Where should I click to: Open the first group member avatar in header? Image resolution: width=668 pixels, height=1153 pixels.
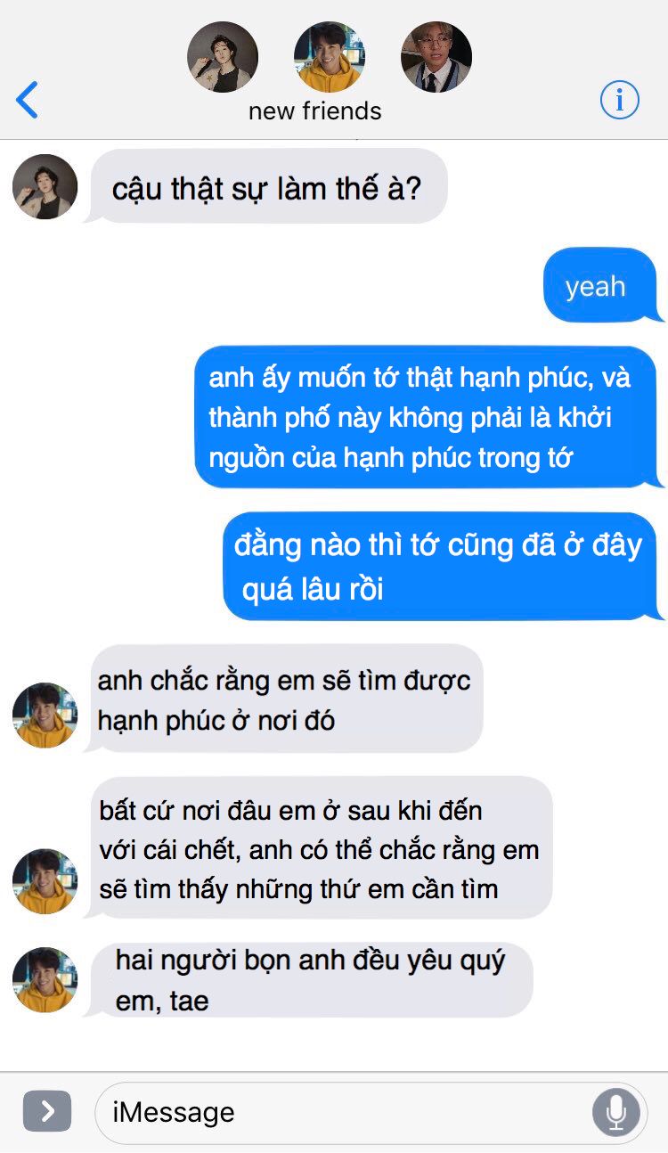[223, 57]
